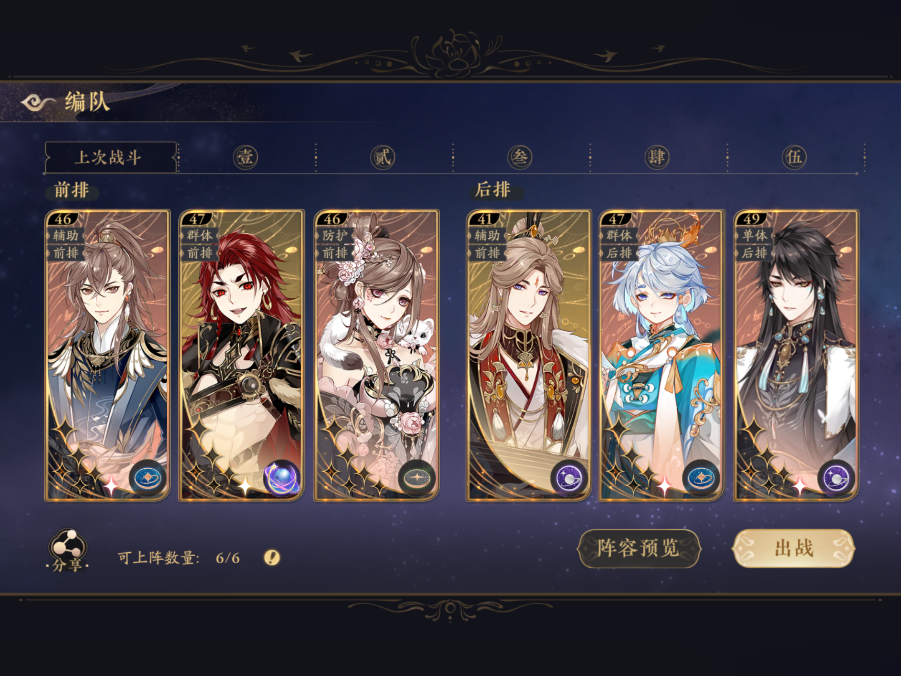Select the level 46 防护 front-row character card
901x676 pixels.
377,355
